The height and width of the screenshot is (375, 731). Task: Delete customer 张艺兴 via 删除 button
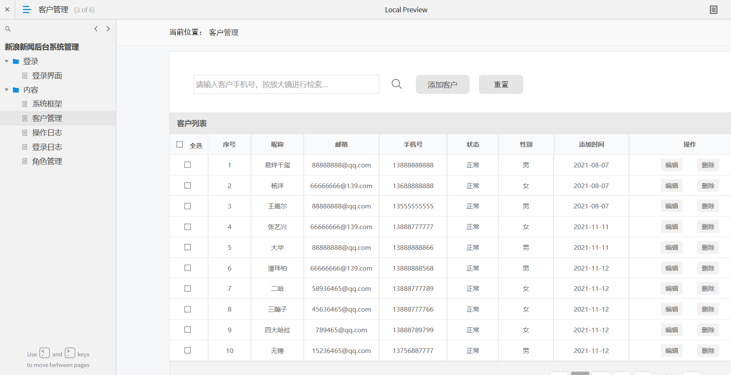click(708, 227)
